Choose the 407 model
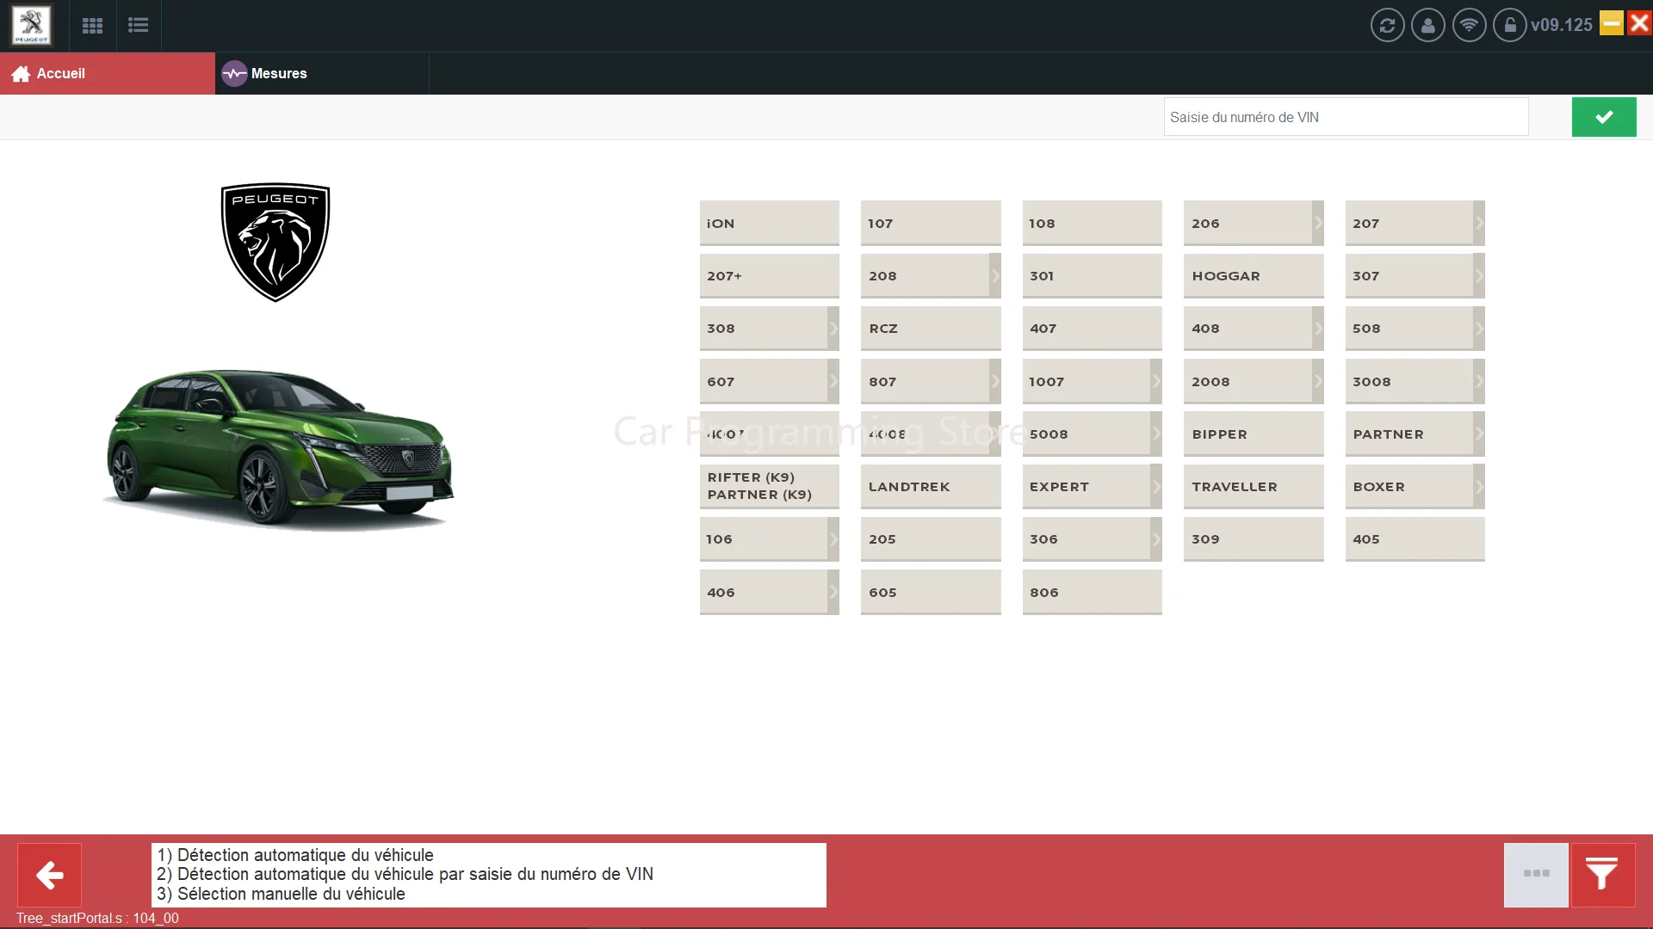This screenshot has height=929, width=1653. [1092, 329]
